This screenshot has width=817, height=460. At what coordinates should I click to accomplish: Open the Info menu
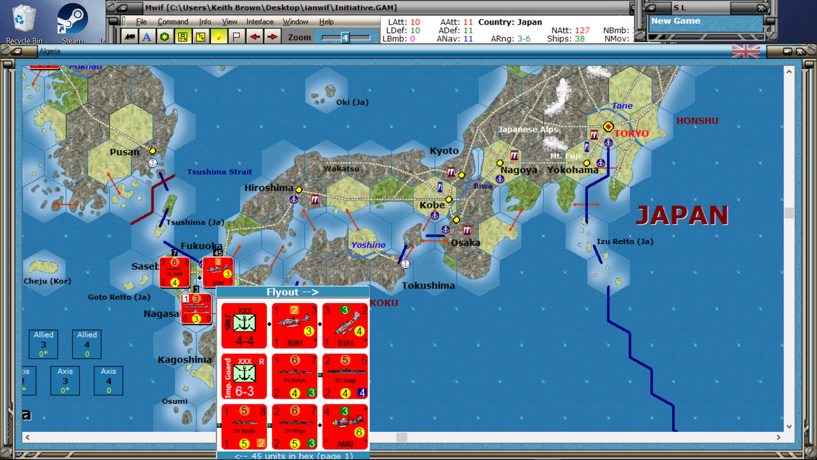click(x=205, y=22)
